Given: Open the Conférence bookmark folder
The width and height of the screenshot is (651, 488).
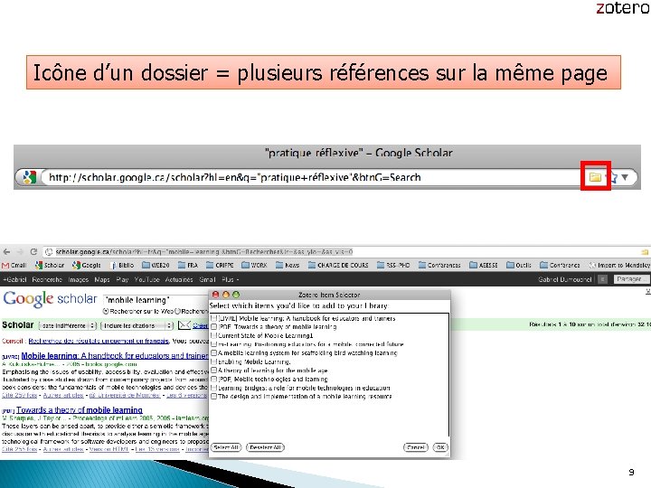Looking at the screenshot, I should (560, 265).
